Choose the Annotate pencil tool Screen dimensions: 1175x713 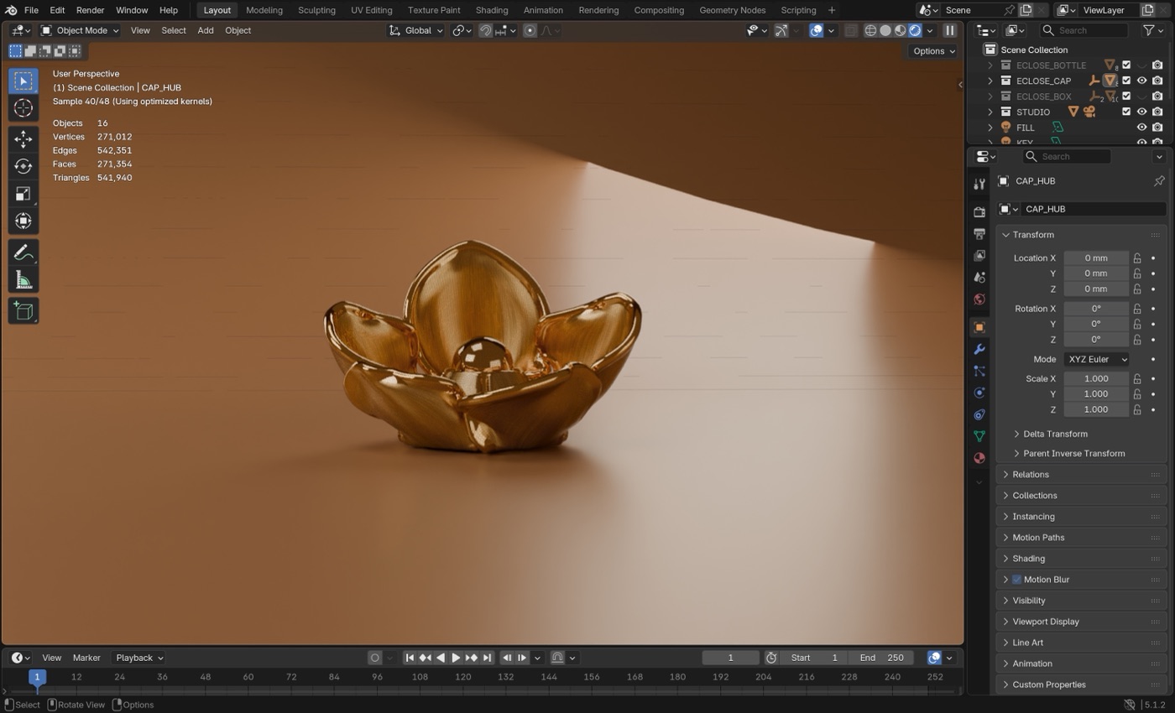[x=23, y=252]
